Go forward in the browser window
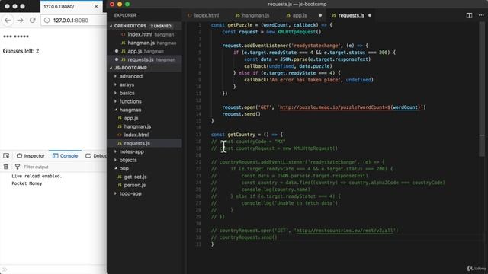 21,21
